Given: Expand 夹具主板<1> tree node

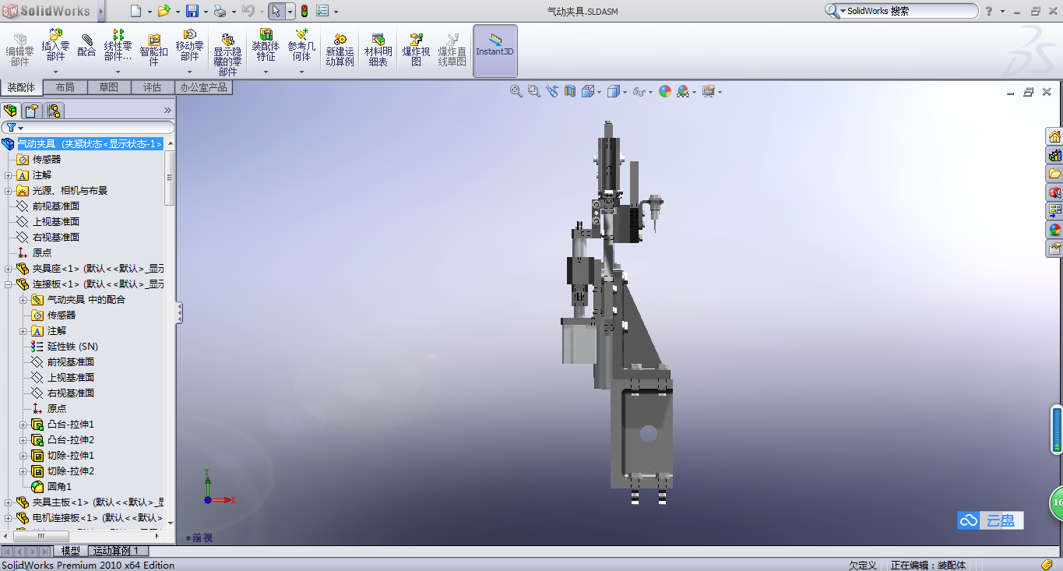Looking at the screenshot, I should [x=9, y=502].
